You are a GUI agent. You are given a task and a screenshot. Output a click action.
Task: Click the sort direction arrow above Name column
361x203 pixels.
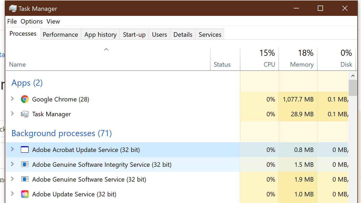tap(106, 49)
